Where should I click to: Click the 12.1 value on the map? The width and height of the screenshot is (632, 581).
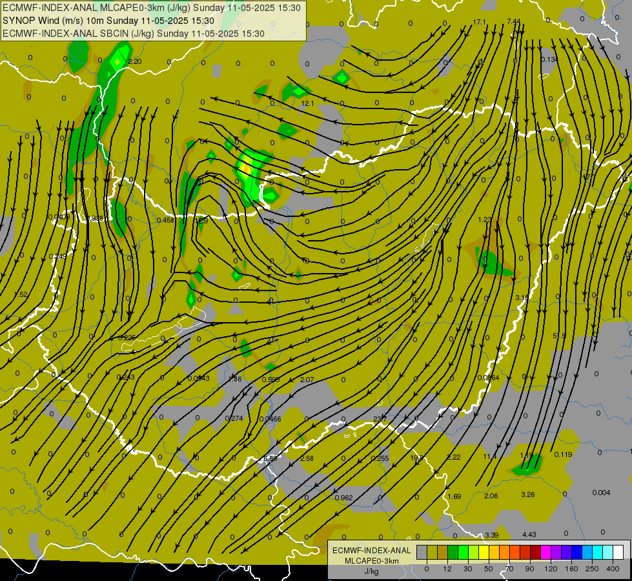(x=307, y=103)
